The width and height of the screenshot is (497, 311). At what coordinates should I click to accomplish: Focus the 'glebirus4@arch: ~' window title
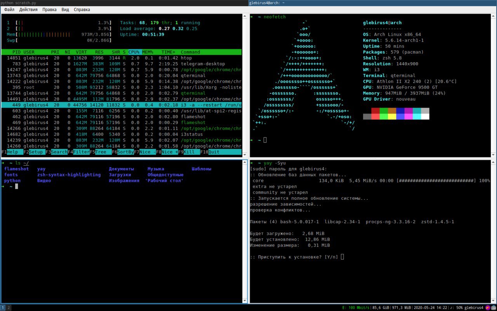click(373, 3)
